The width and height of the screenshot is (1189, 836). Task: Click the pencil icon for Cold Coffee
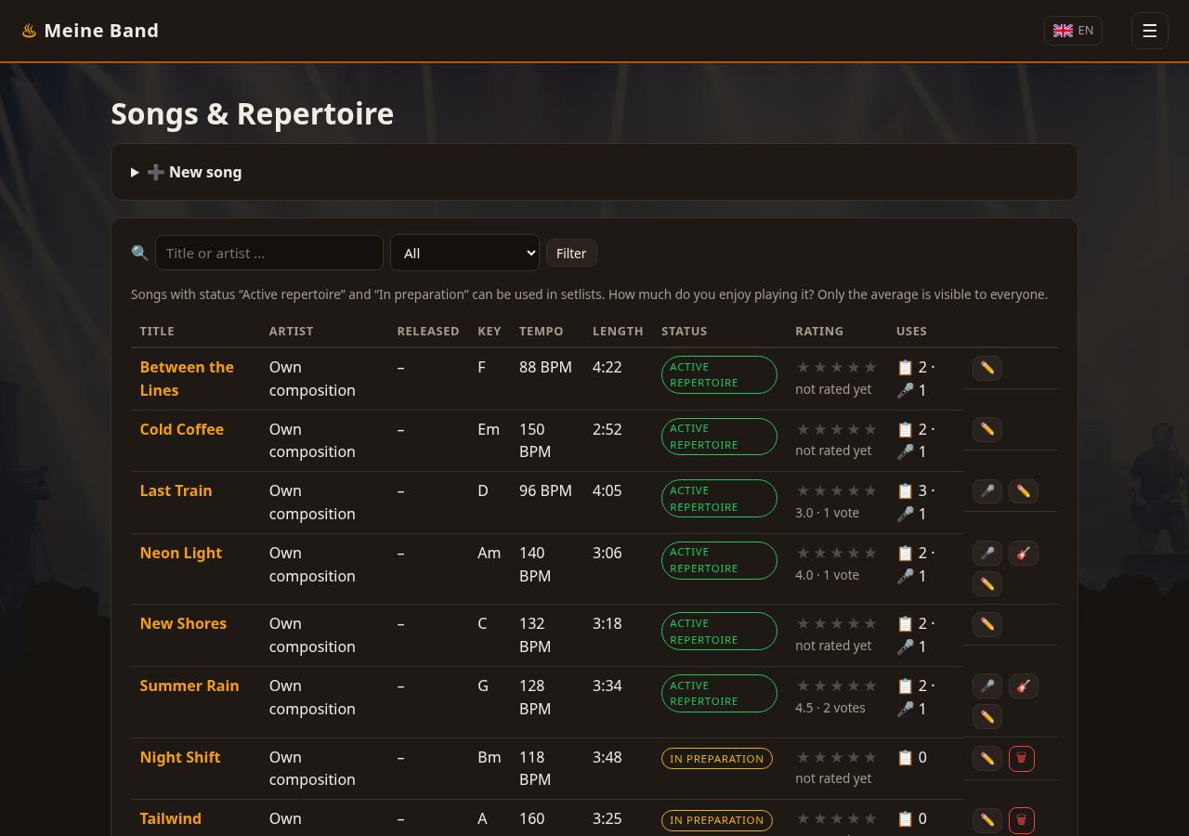987,429
